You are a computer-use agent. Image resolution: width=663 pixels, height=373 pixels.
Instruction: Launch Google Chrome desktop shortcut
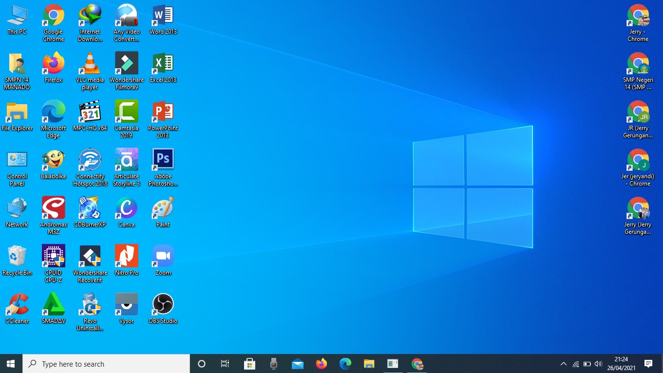pyautogui.click(x=53, y=23)
